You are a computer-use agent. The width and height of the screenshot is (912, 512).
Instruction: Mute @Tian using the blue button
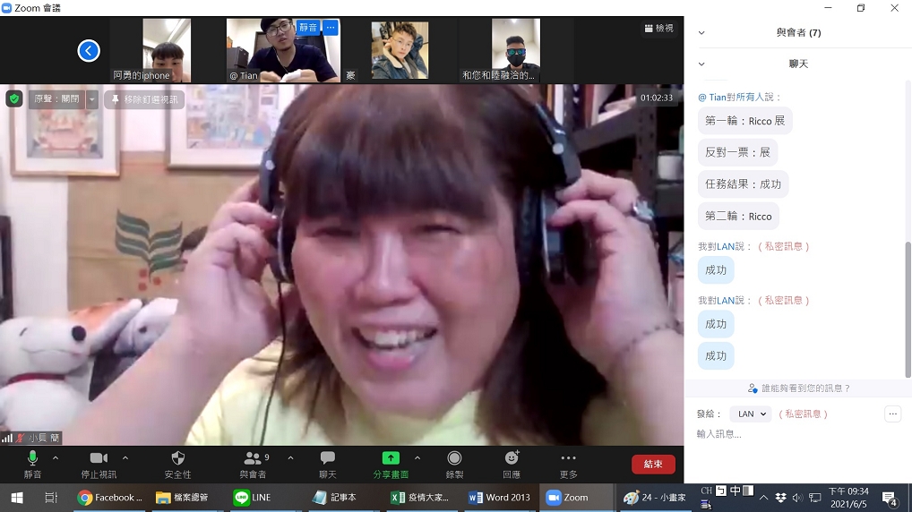308,28
